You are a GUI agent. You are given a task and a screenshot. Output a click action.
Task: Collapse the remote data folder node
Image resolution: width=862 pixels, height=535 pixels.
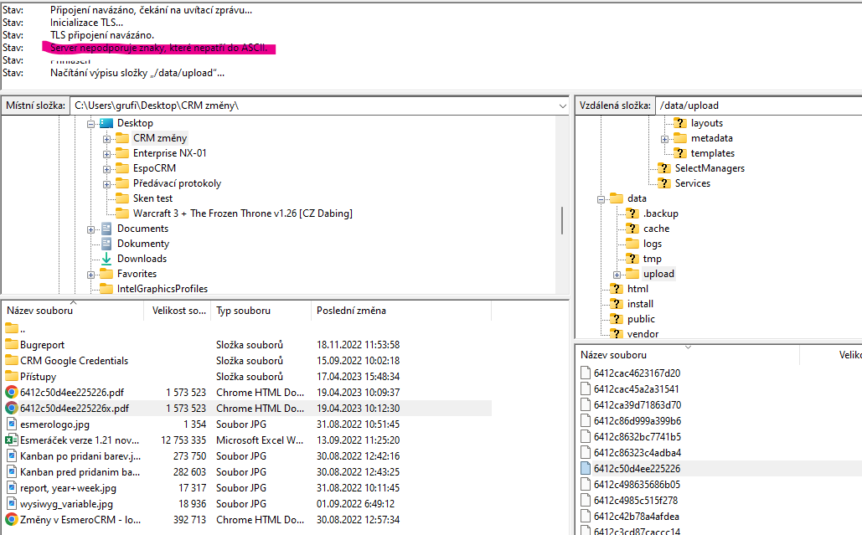pyautogui.click(x=601, y=198)
